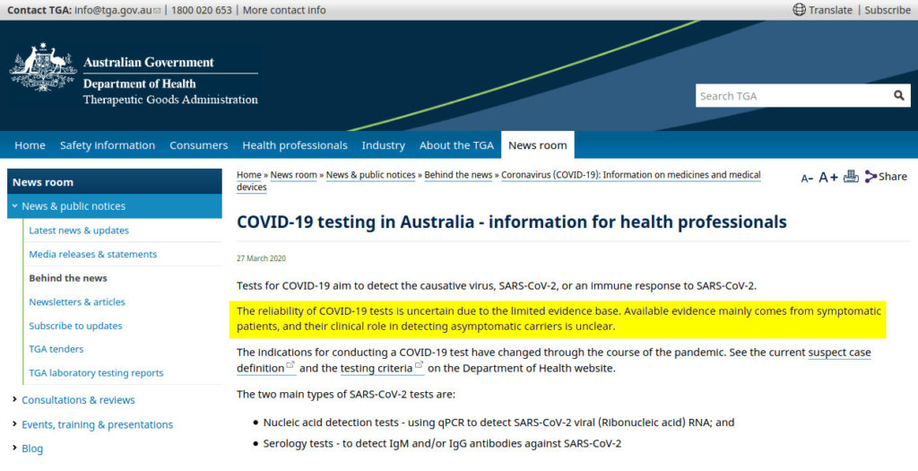Click the print page icon

point(851,177)
